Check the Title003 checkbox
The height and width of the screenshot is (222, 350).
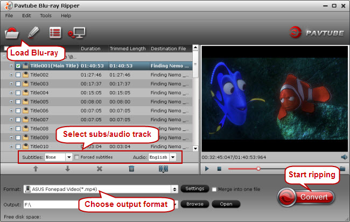(18, 84)
